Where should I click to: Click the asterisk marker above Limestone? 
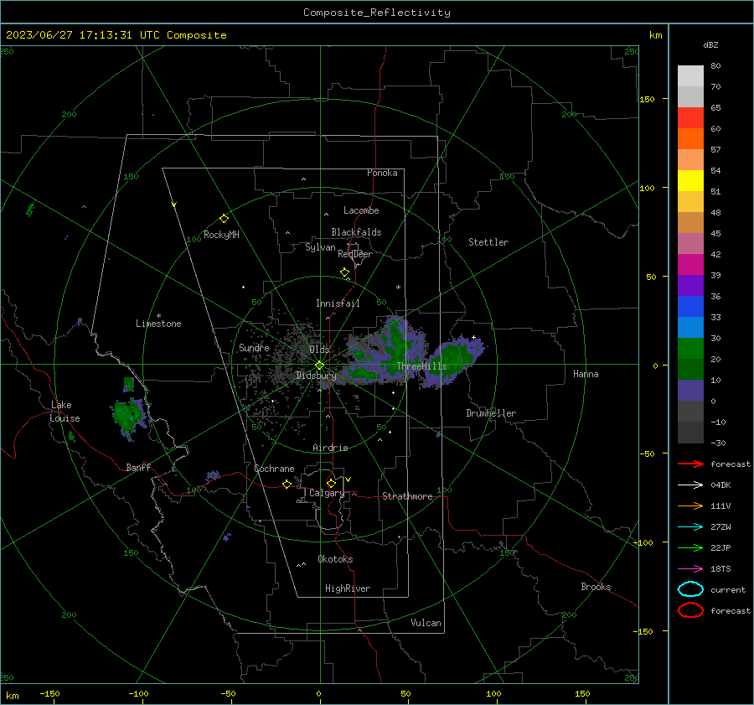tap(158, 316)
